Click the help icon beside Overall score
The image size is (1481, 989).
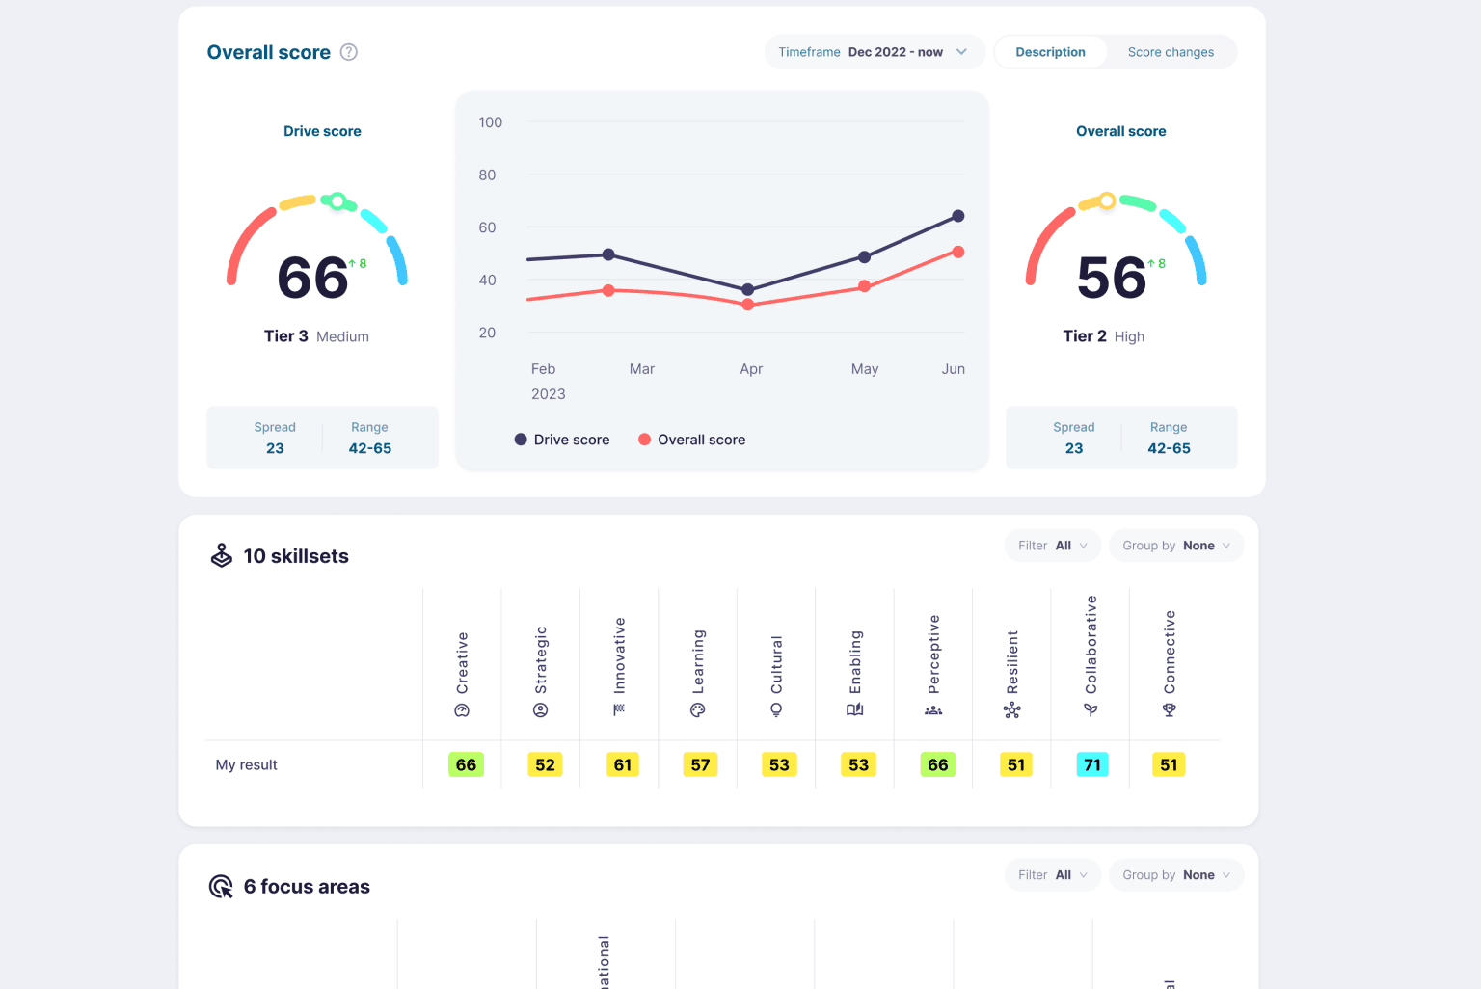coord(349,52)
